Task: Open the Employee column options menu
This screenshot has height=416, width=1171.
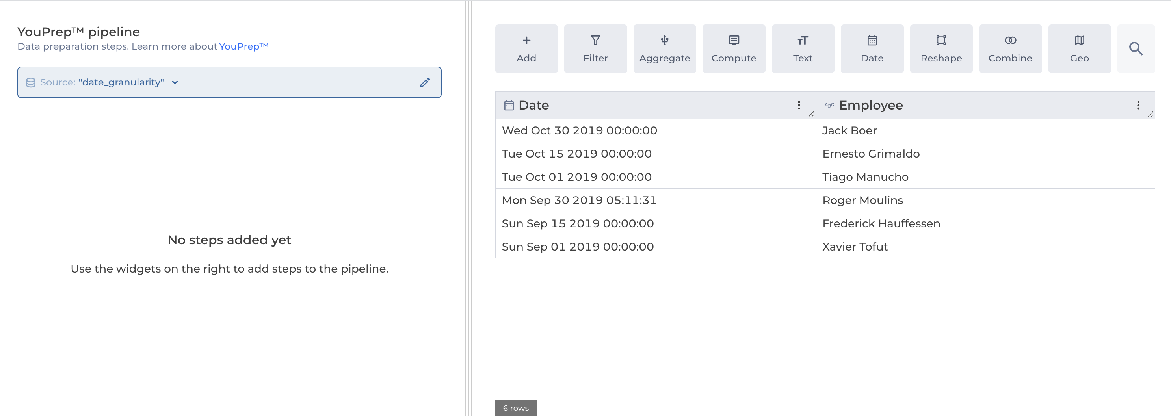Action: [x=1138, y=106]
